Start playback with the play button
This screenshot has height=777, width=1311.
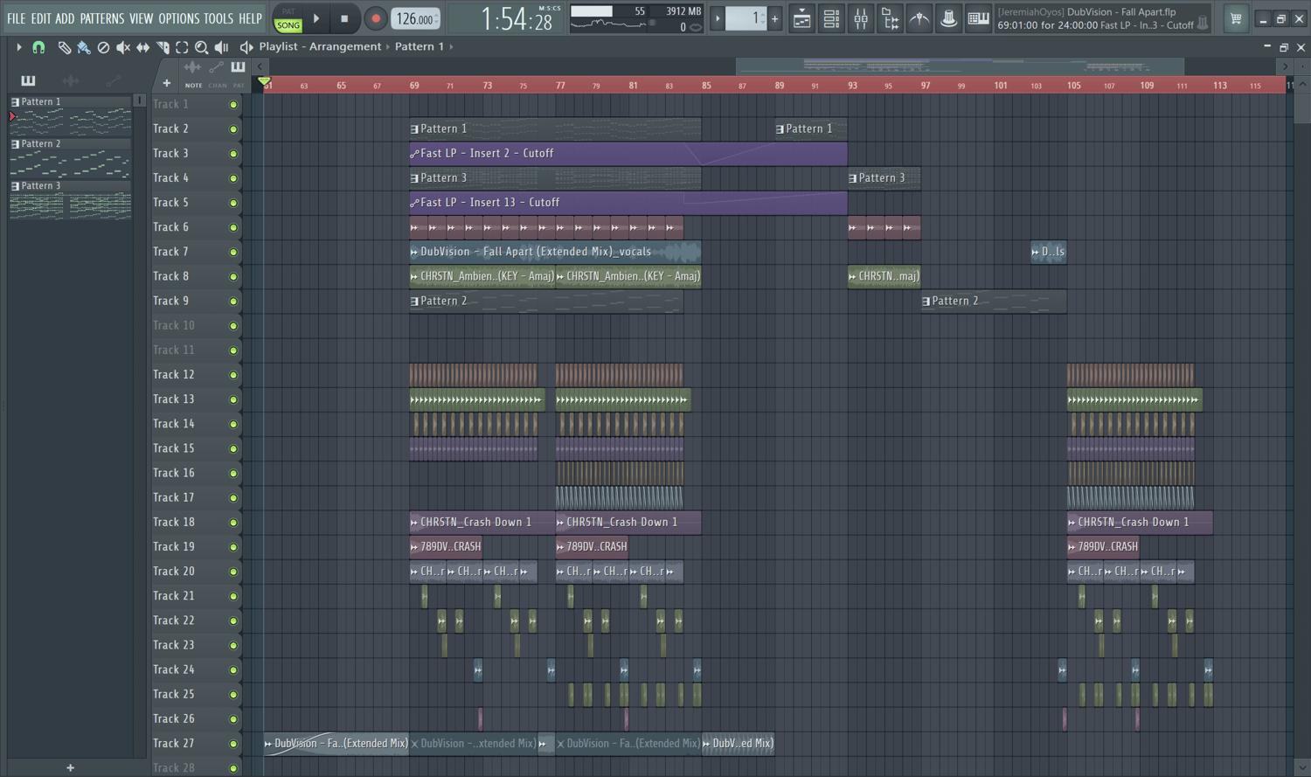coord(316,18)
